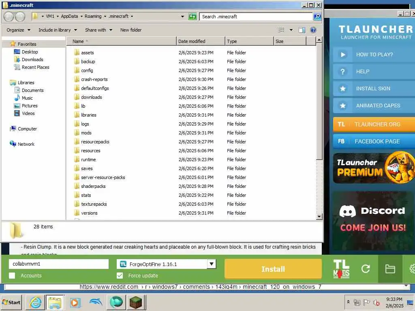Open address bar history dropdown arrow
415x311 pixels.
[182, 16]
